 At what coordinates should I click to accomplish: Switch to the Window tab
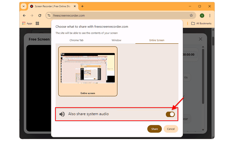(116, 40)
